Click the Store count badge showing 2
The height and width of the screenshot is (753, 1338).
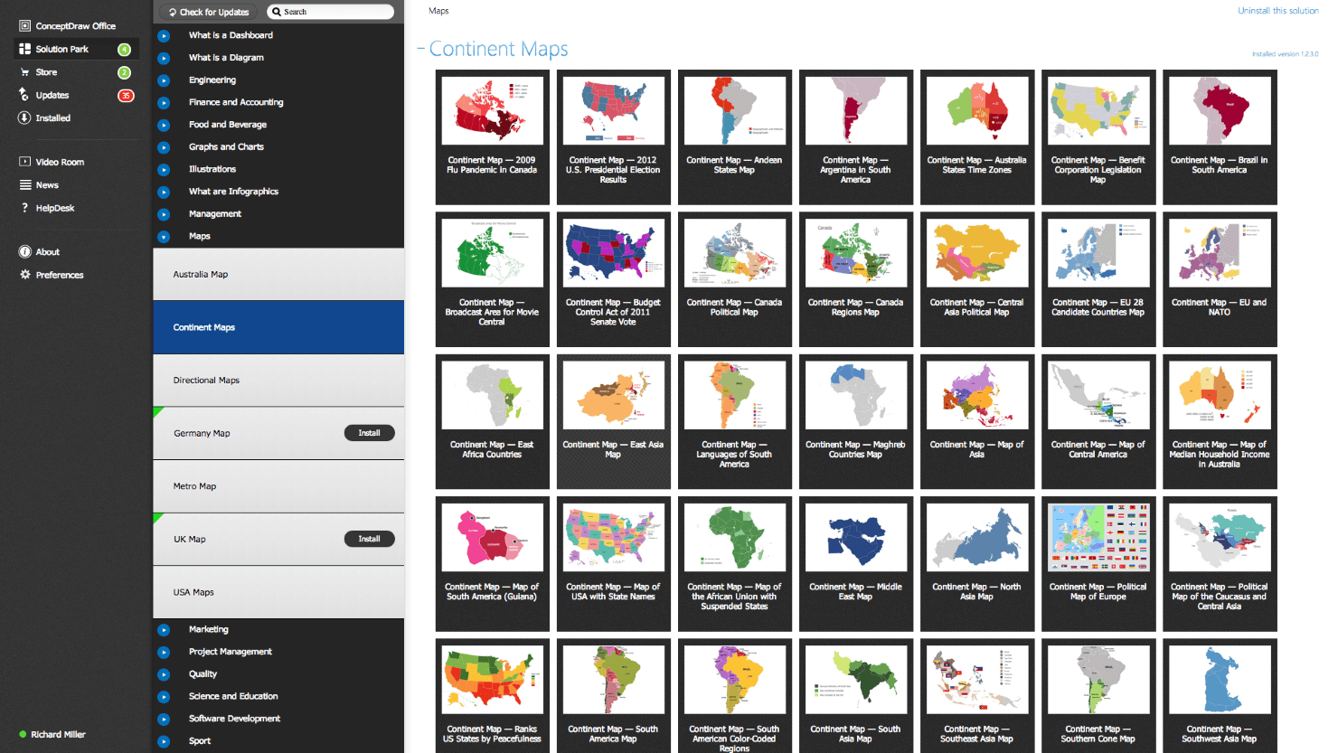(x=125, y=72)
